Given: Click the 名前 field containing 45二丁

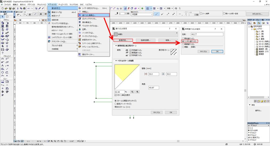Looking at the screenshot, I should tap(207, 34).
